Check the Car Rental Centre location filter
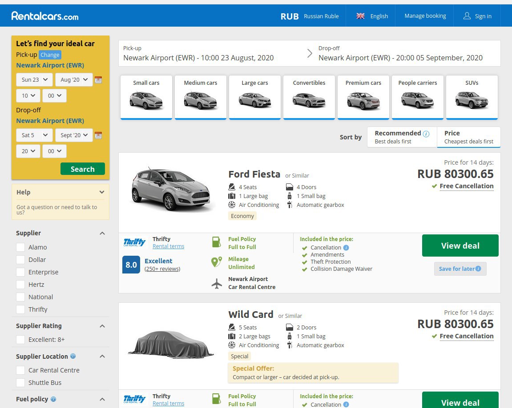This screenshot has height=408, width=512. [20, 370]
